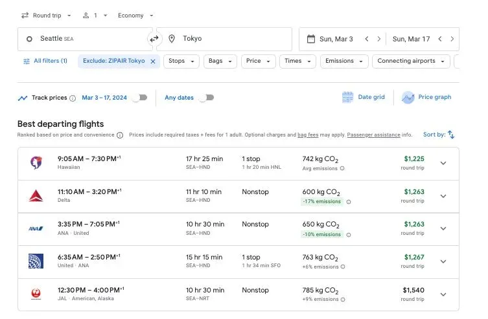Open the Stops filter dropdown

click(181, 61)
